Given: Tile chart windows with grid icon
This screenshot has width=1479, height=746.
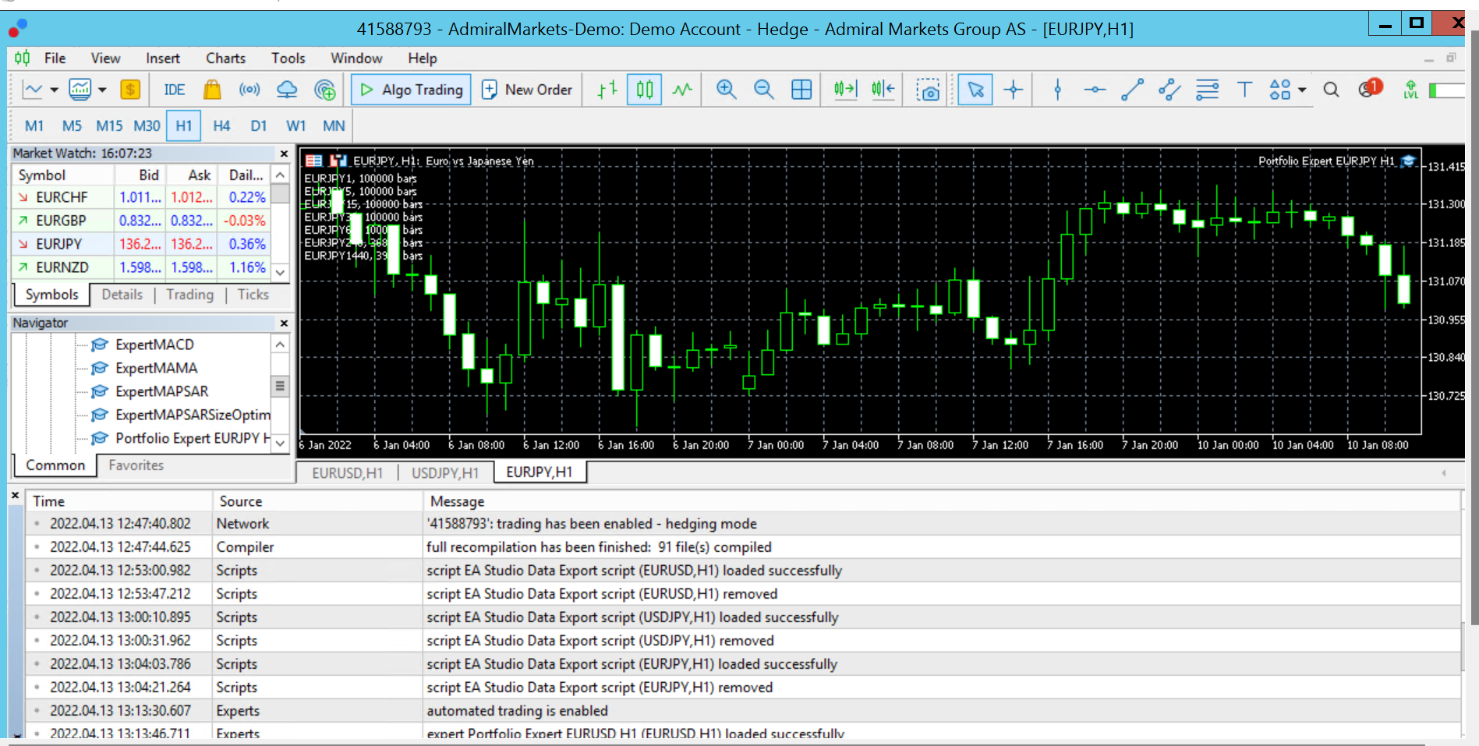Looking at the screenshot, I should point(801,90).
